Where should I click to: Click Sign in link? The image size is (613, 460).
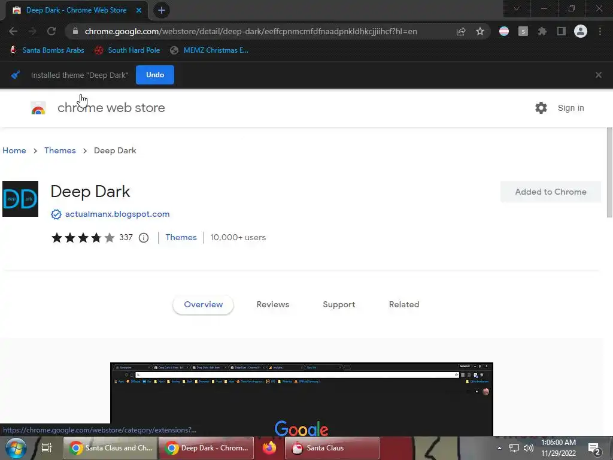coord(570,108)
